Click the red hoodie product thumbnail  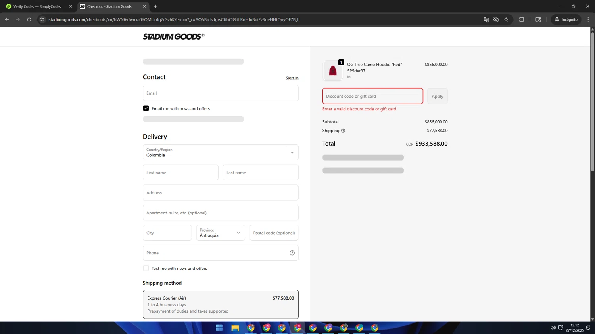(x=333, y=70)
